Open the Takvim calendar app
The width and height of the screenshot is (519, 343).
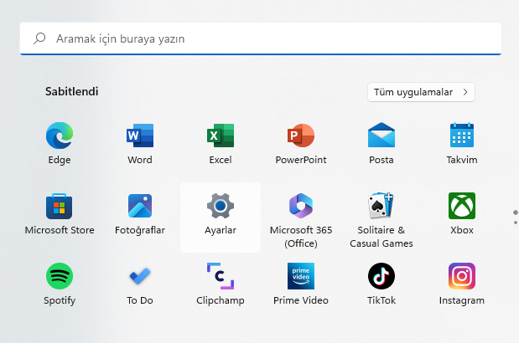[x=462, y=143]
